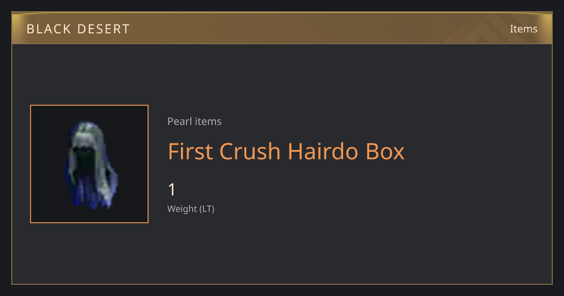The width and height of the screenshot is (564, 296).
Task: Open the Items link in the header
Action: [x=524, y=29]
